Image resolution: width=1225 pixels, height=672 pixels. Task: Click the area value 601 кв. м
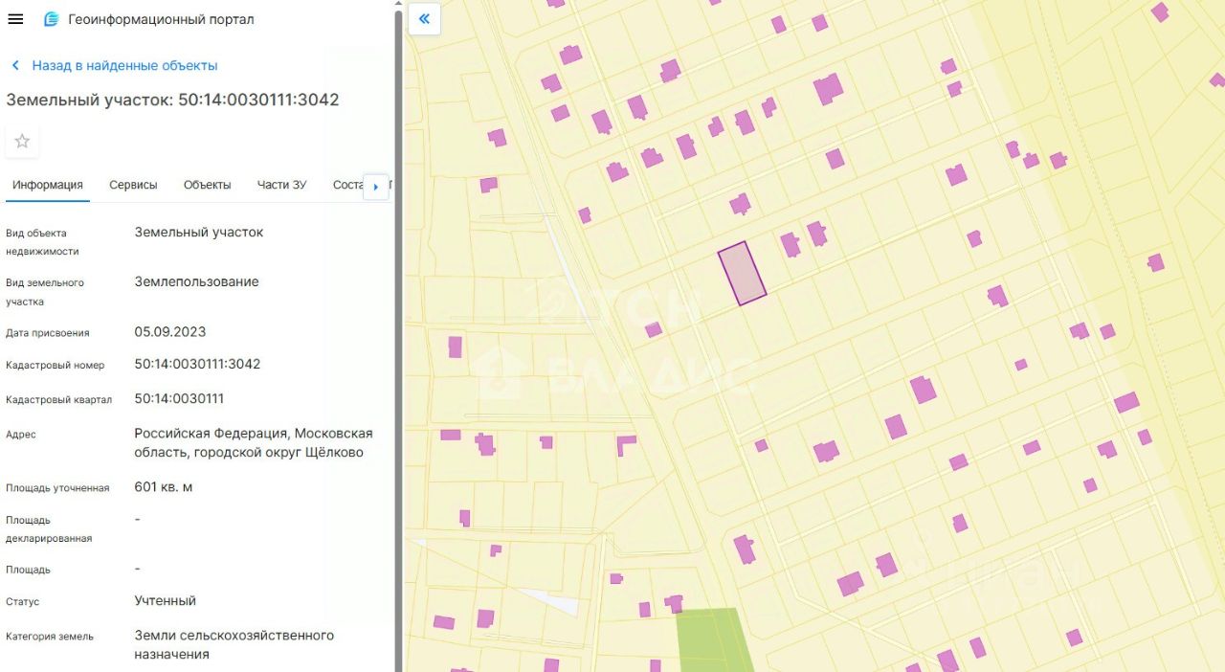click(x=163, y=487)
